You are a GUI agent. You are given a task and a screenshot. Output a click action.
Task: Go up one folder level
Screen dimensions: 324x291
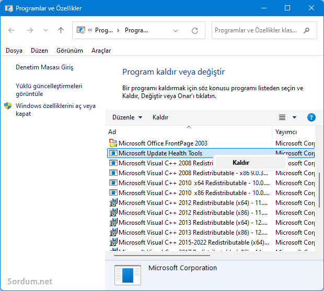coord(61,30)
